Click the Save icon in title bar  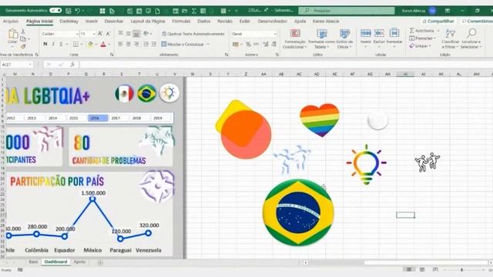coord(69,11)
